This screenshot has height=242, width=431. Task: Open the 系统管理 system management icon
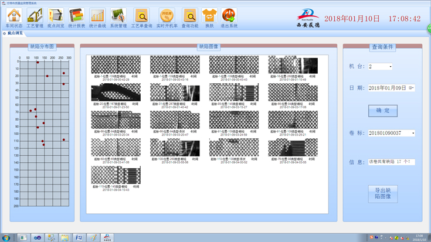118,16
